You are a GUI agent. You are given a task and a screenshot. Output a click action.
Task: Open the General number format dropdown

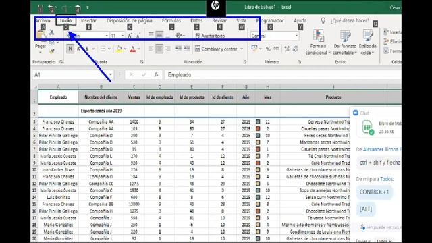coord(296,36)
